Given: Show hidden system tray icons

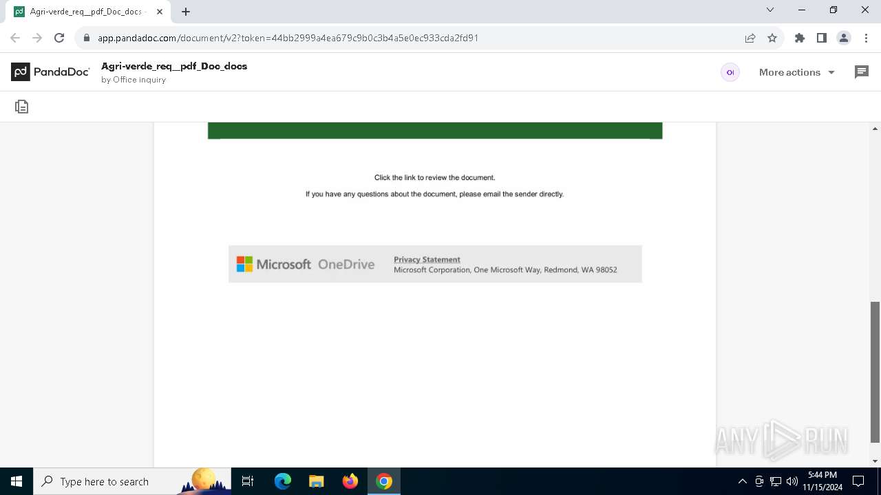Looking at the screenshot, I should pyautogui.click(x=742, y=481).
